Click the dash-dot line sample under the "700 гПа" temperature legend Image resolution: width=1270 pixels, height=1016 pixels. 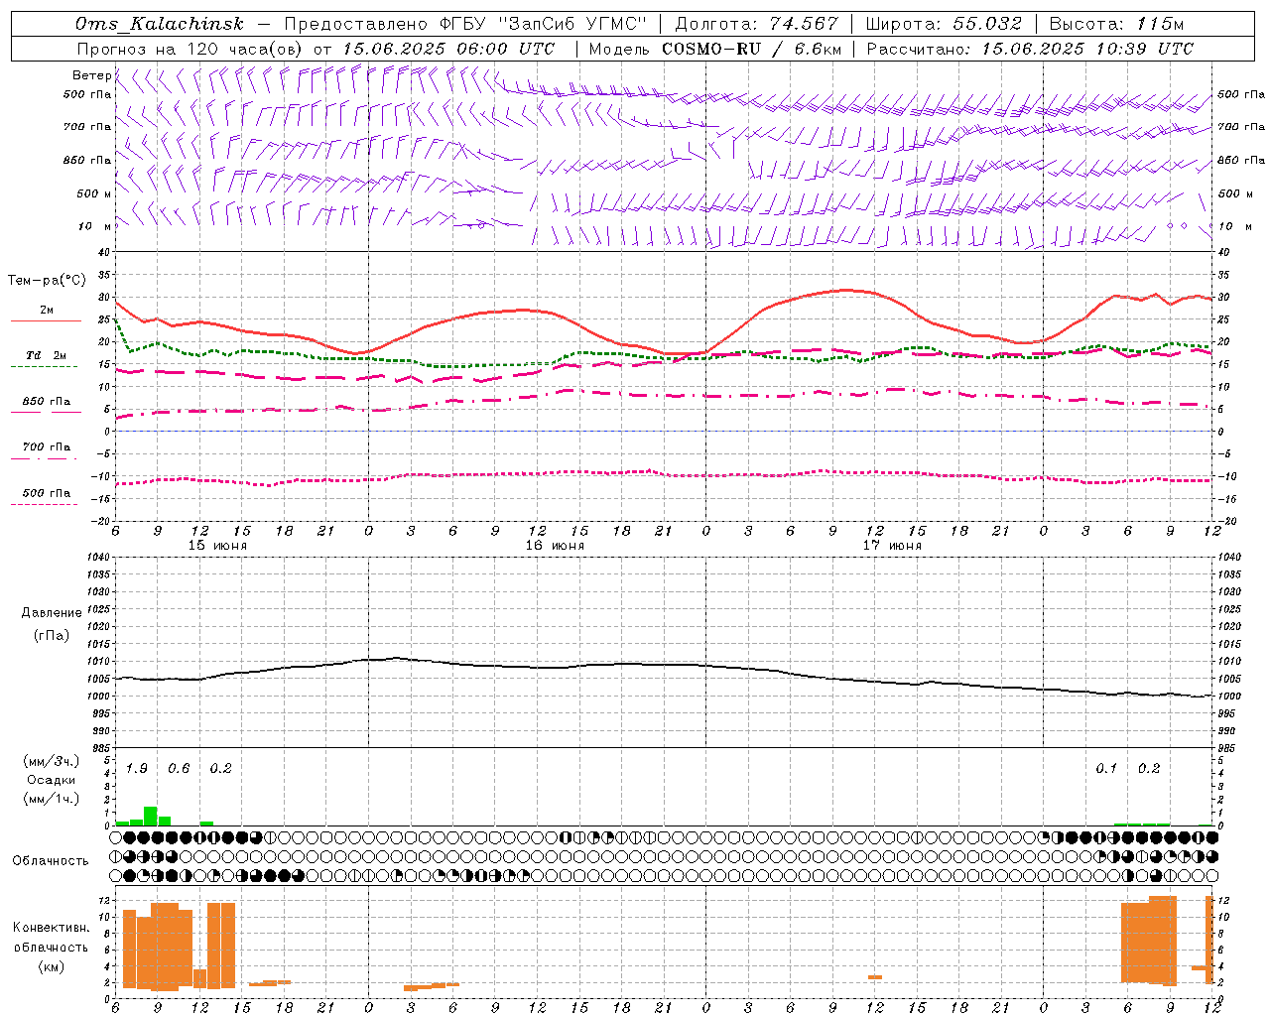[45, 458]
